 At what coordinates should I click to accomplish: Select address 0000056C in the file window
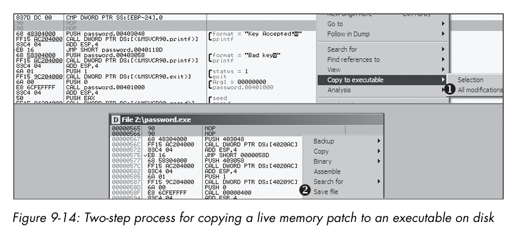pos(126,144)
